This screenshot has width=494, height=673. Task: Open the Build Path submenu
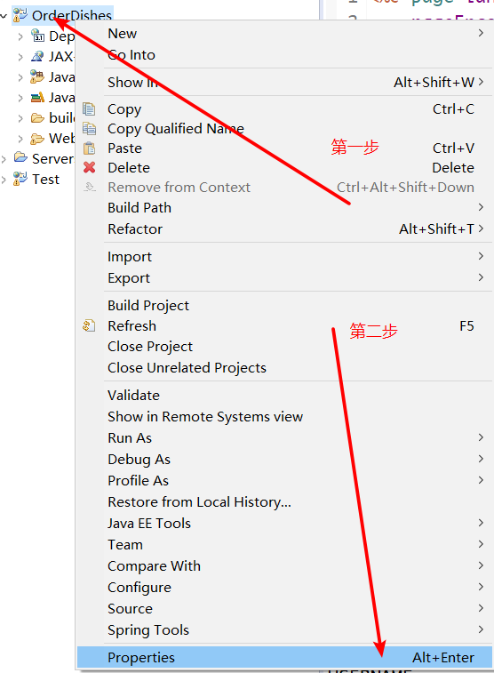(283, 207)
